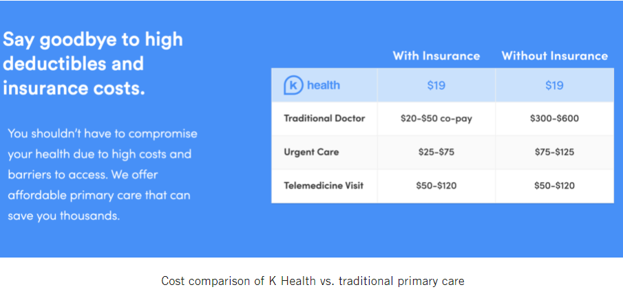Click the Traditional Doctor row label
This screenshot has width=623, height=296.
(x=324, y=119)
